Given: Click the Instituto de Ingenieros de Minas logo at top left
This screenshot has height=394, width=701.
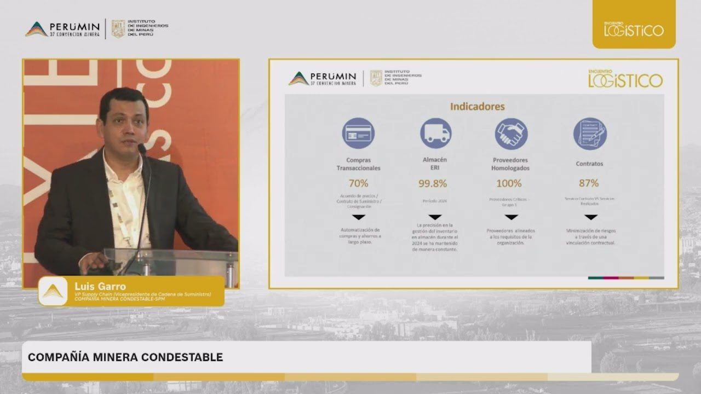Looking at the screenshot, I should [x=140, y=29].
